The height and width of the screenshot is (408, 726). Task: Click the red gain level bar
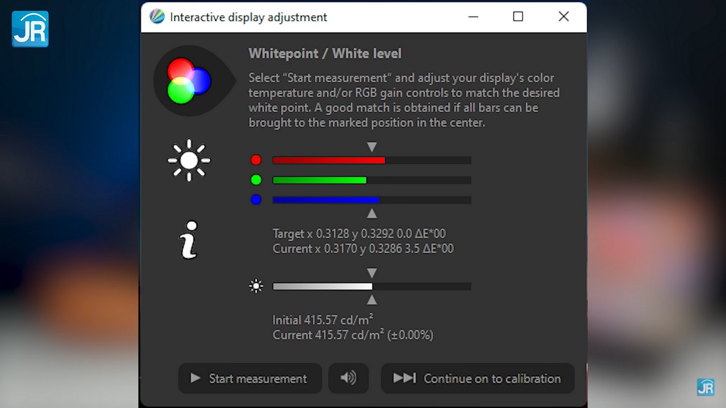[372, 160]
